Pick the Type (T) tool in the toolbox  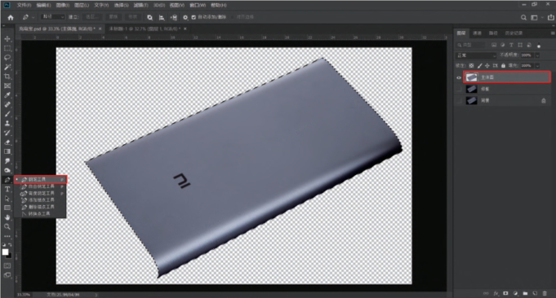coord(7,189)
